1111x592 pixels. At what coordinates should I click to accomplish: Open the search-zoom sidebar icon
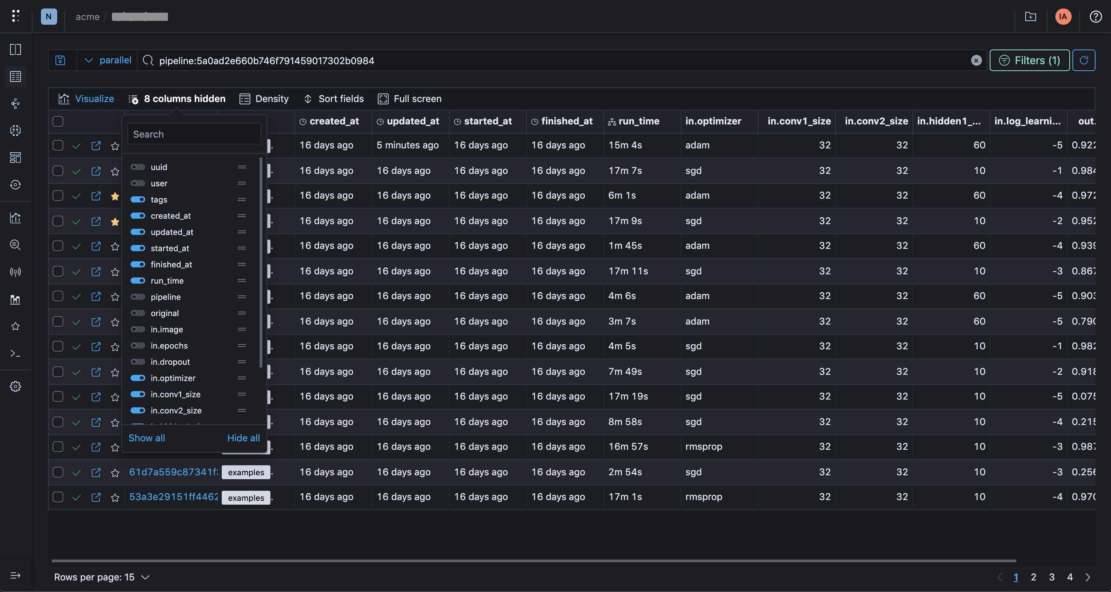tap(15, 245)
